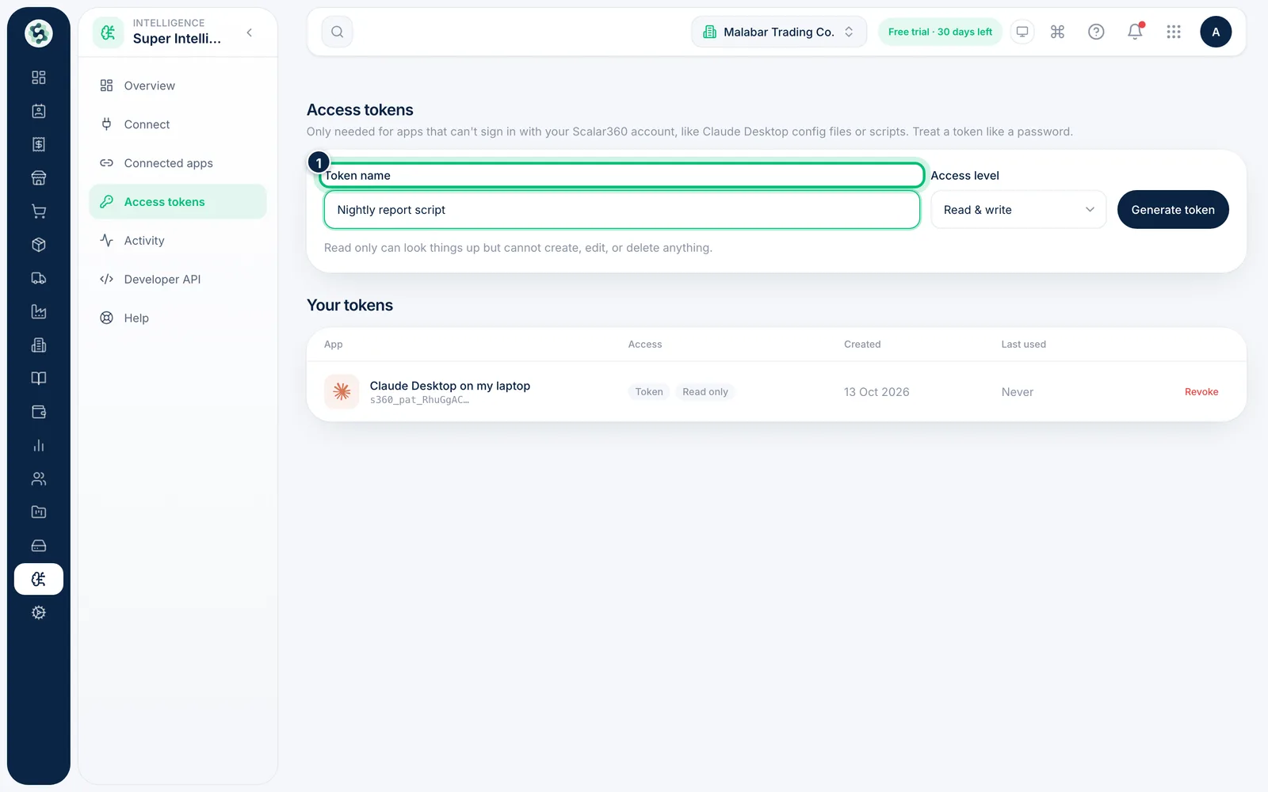
Task: Open the Connect menu item
Action: pos(178,124)
